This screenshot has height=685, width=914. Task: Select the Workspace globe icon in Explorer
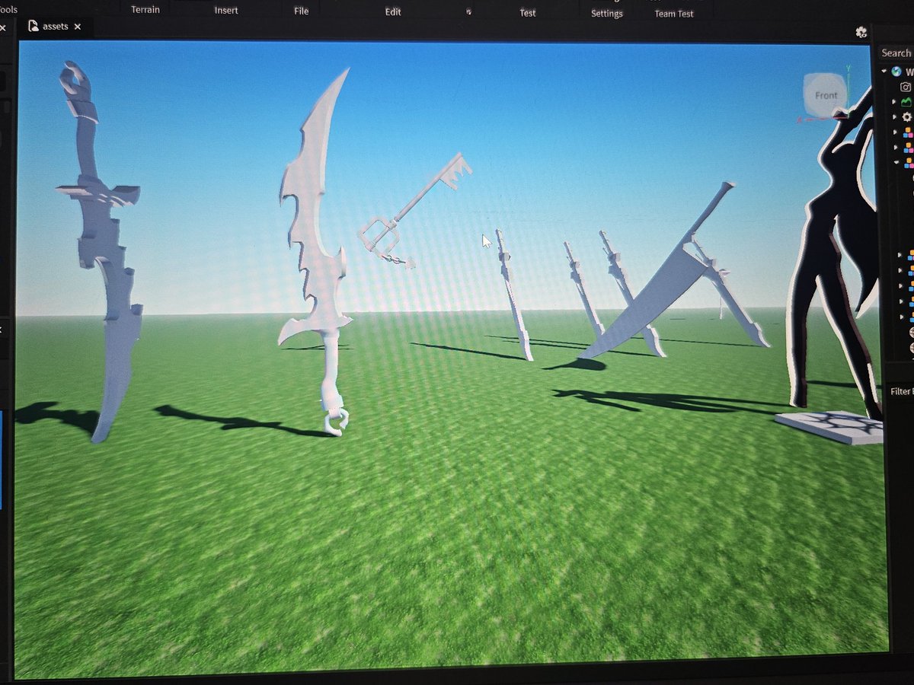[896, 72]
